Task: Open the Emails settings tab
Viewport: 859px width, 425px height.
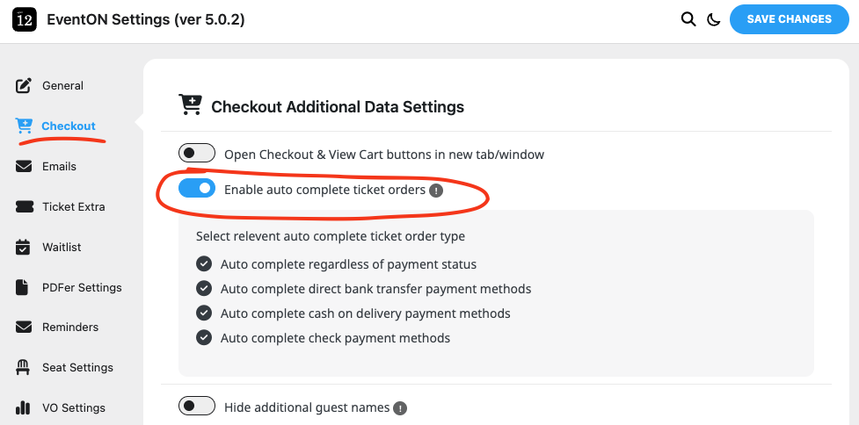Action: [x=59, y=167]
